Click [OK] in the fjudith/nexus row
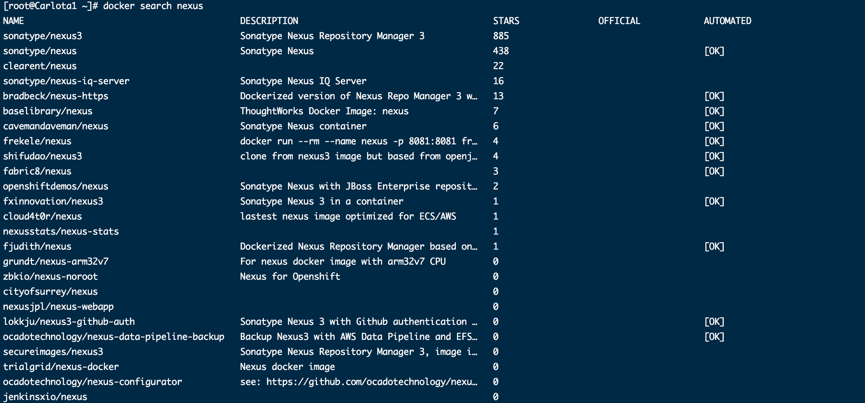 [714, 247]
